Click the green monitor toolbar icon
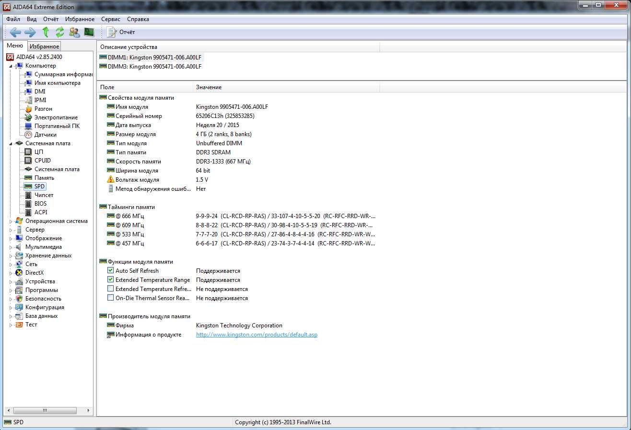Image resolution: width=631 pixels, height=430 pixels. click(89, 32)
